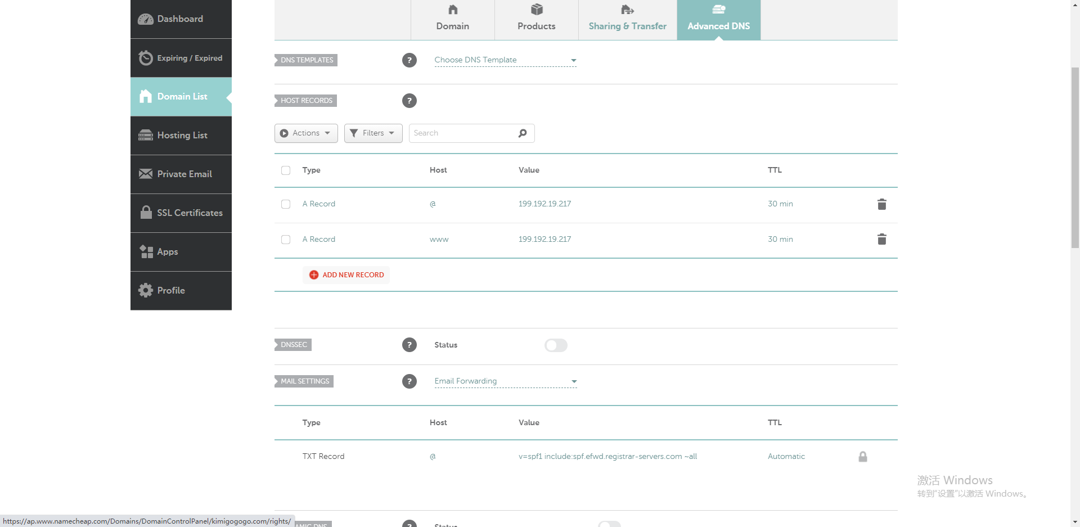
Task: Delete the www A Record with trash icon
Action: (x=882, y=240)
